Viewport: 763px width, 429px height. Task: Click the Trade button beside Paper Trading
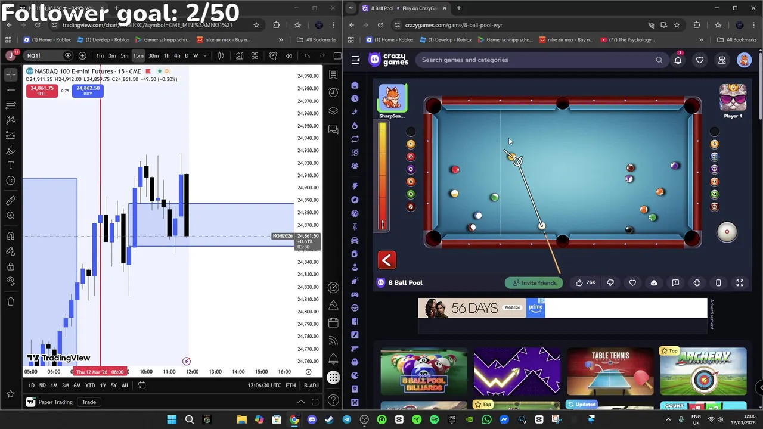89,402
